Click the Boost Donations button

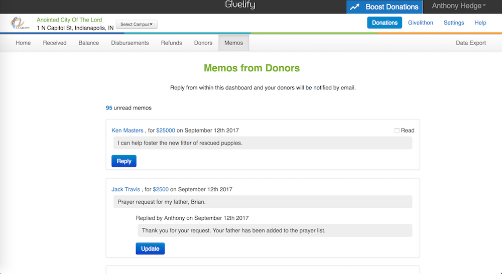click(392, 7)
